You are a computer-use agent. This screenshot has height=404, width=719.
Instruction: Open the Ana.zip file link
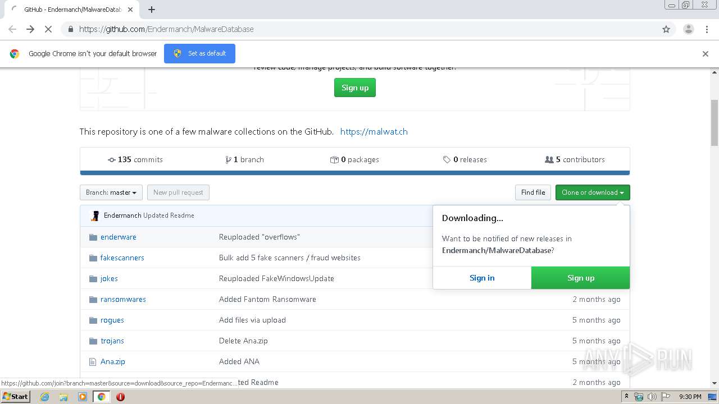point(113,362)
